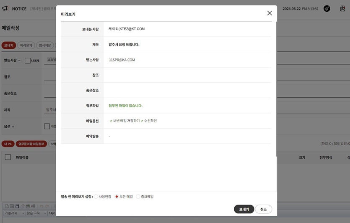Click the 파일이름 column header text

(22, 157)
